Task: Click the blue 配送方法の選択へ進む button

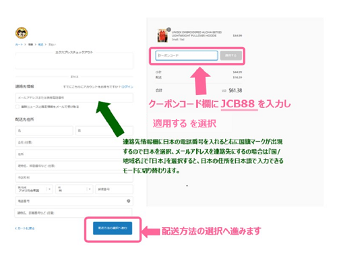Action: click(x=113, y=228)
